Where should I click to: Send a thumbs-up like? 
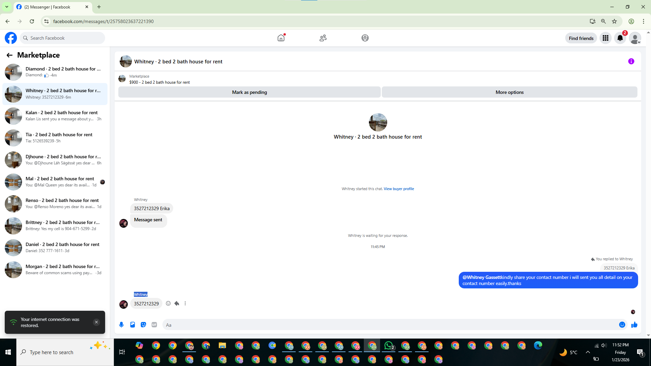coord(634,325)
